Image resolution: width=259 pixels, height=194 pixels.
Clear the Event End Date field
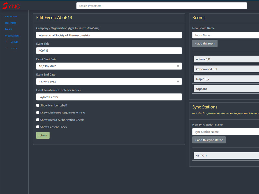click(x=178, y=81)
